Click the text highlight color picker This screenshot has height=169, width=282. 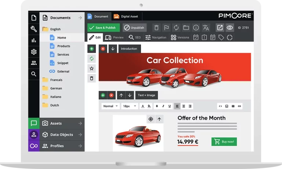pos(149,106)
